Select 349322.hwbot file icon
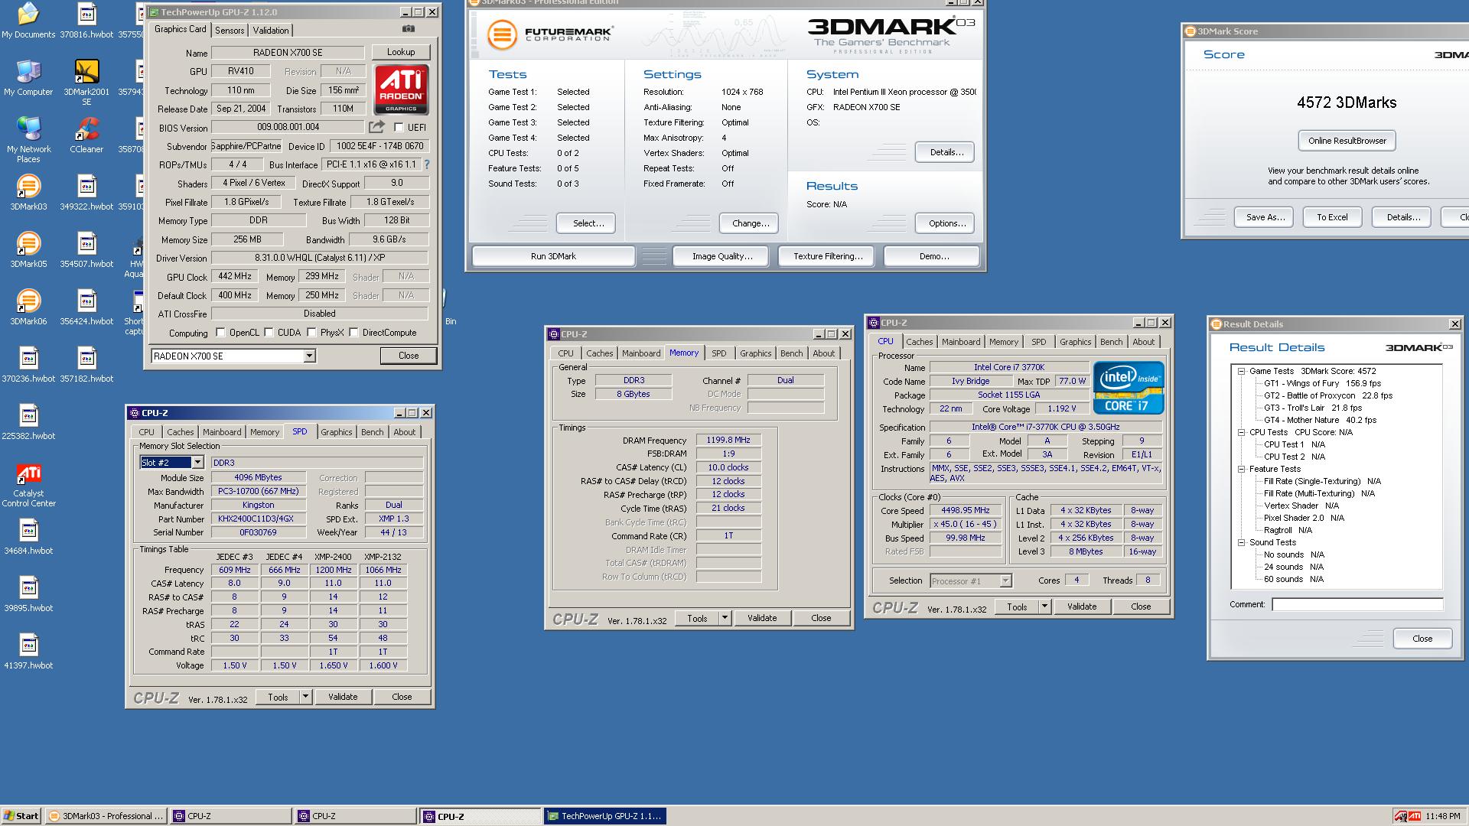The height and width of the screenshot is (826, 1469). pyautogui.click(x=86, y=193)
